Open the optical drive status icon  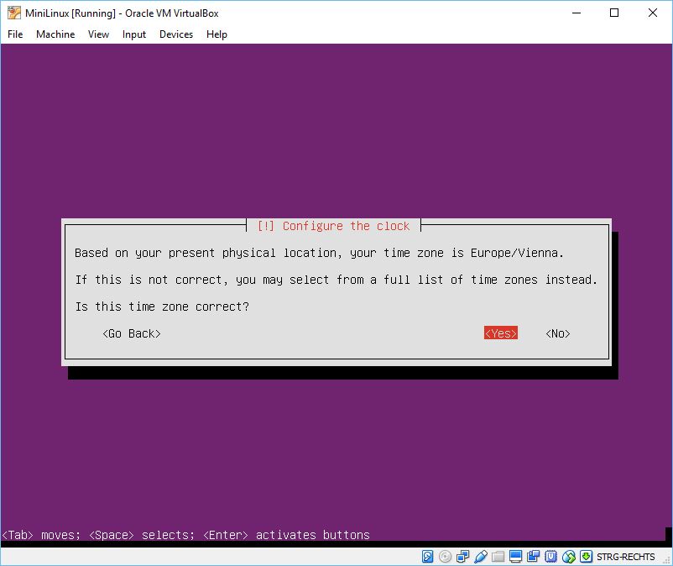click(x=445, y=557)
